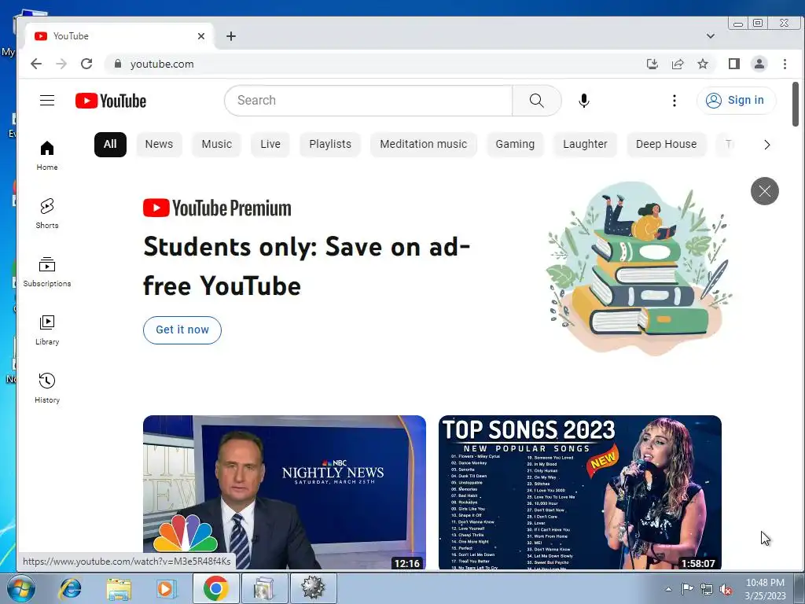
Task: Open the Chrome profile avatar
Action: [x=759, y=64]
